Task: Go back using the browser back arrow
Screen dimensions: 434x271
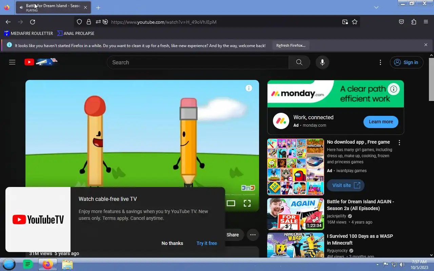Action: 8,22
